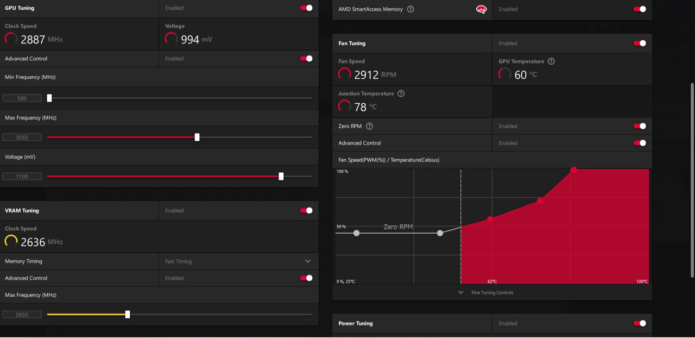This screenshot has width=695, height=338.
Task: Disable AMD SmartAccess Memory toggle
Action: pos(640,9)
